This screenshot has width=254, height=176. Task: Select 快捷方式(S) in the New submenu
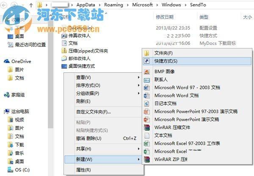tap(197, 61)
